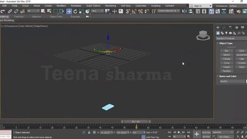Toggle Window/Crossing selection mode
Screen dimensions: 247x139
click(x=62, y=11)
